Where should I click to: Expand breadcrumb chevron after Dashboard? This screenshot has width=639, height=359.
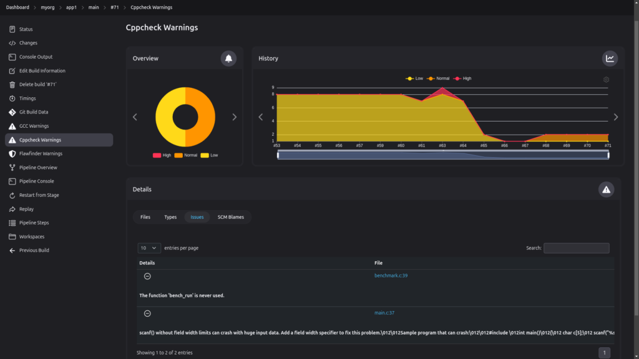point(35,7)
